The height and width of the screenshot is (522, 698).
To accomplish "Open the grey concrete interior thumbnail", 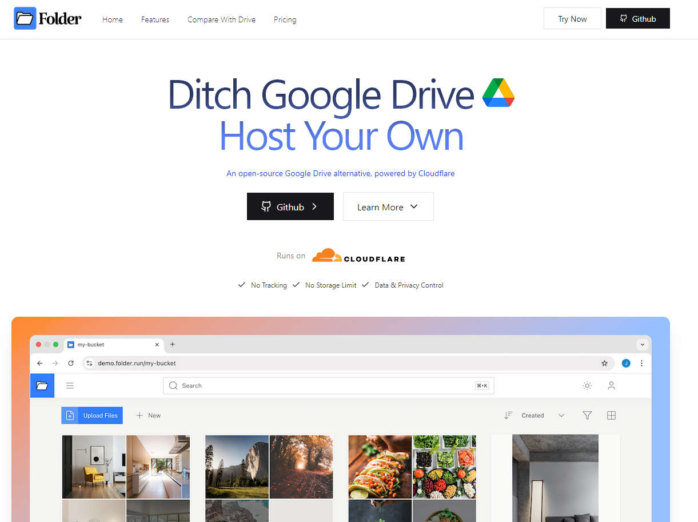I will click(555, 478).
